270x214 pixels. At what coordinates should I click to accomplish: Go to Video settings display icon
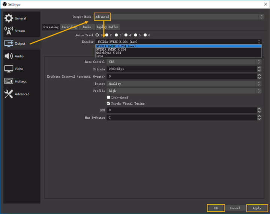[8, 69]
